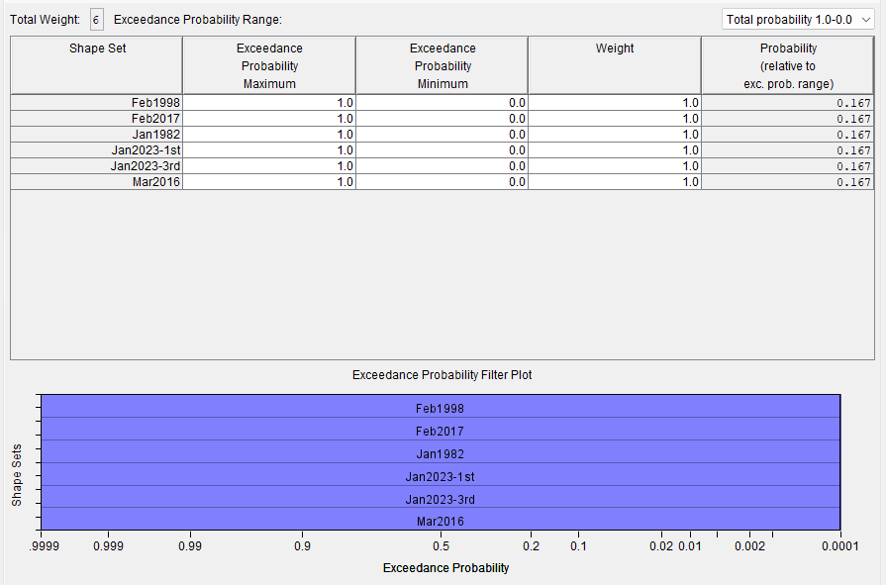
Task: Edit Feb2017 exceedance probability minimum cell
Action: (x=442, y=119)
